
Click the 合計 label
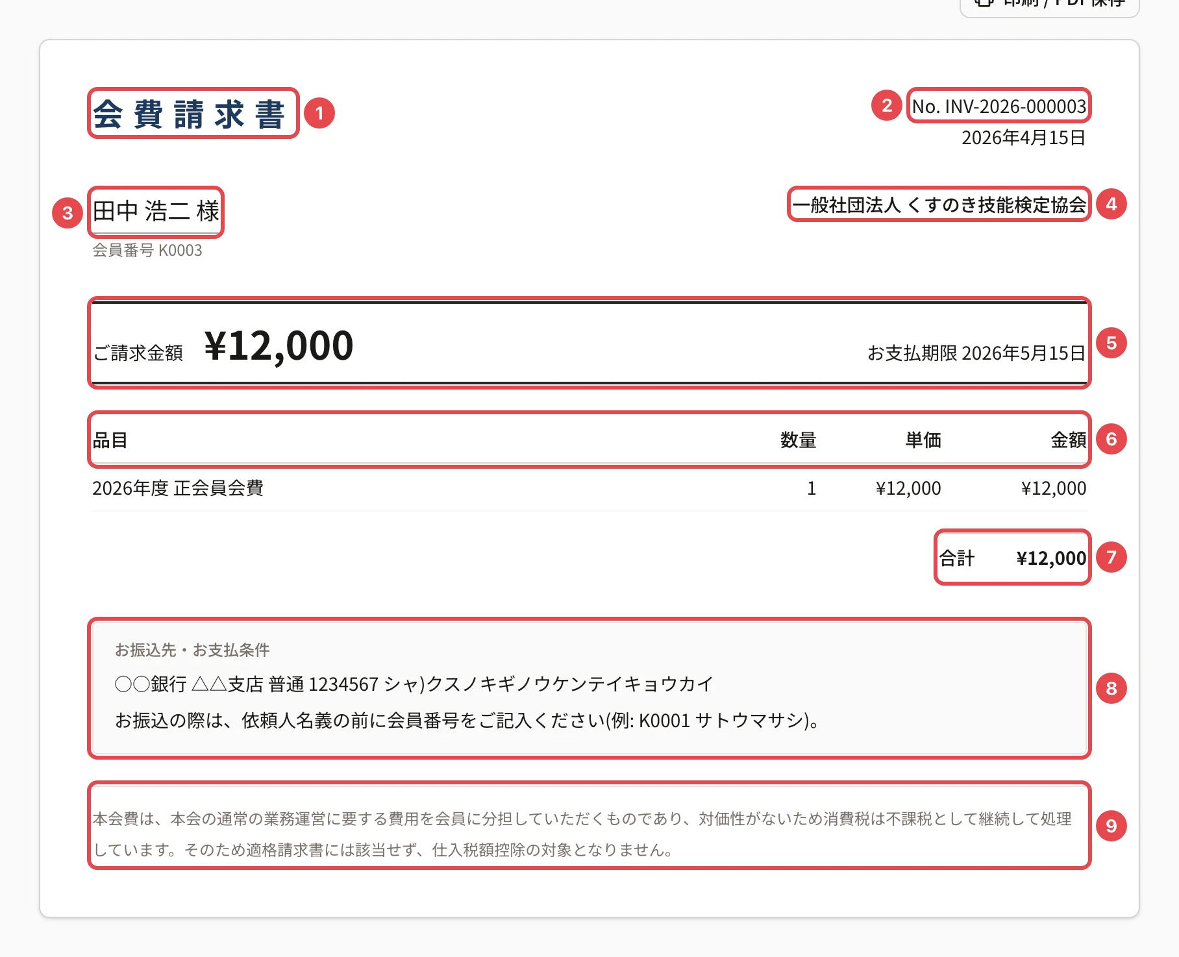957,558
